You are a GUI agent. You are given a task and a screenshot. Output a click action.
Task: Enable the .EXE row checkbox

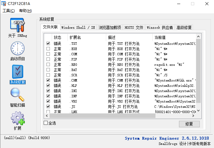[48, 49]
